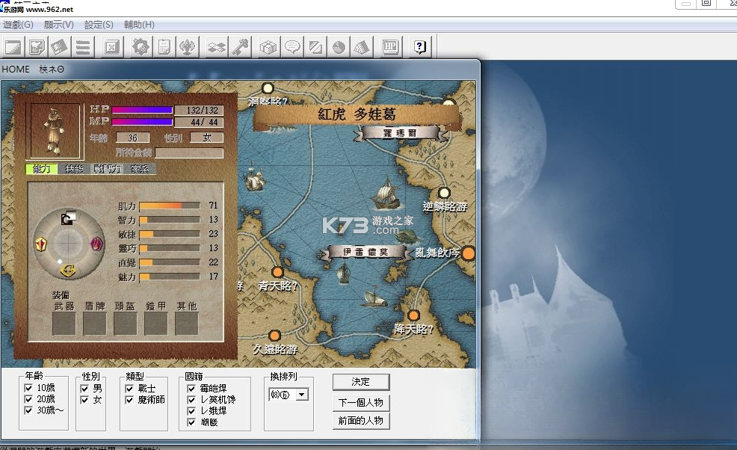
Task: Click the boxed X toolbar icon
Action: click(x=112, y=47)
